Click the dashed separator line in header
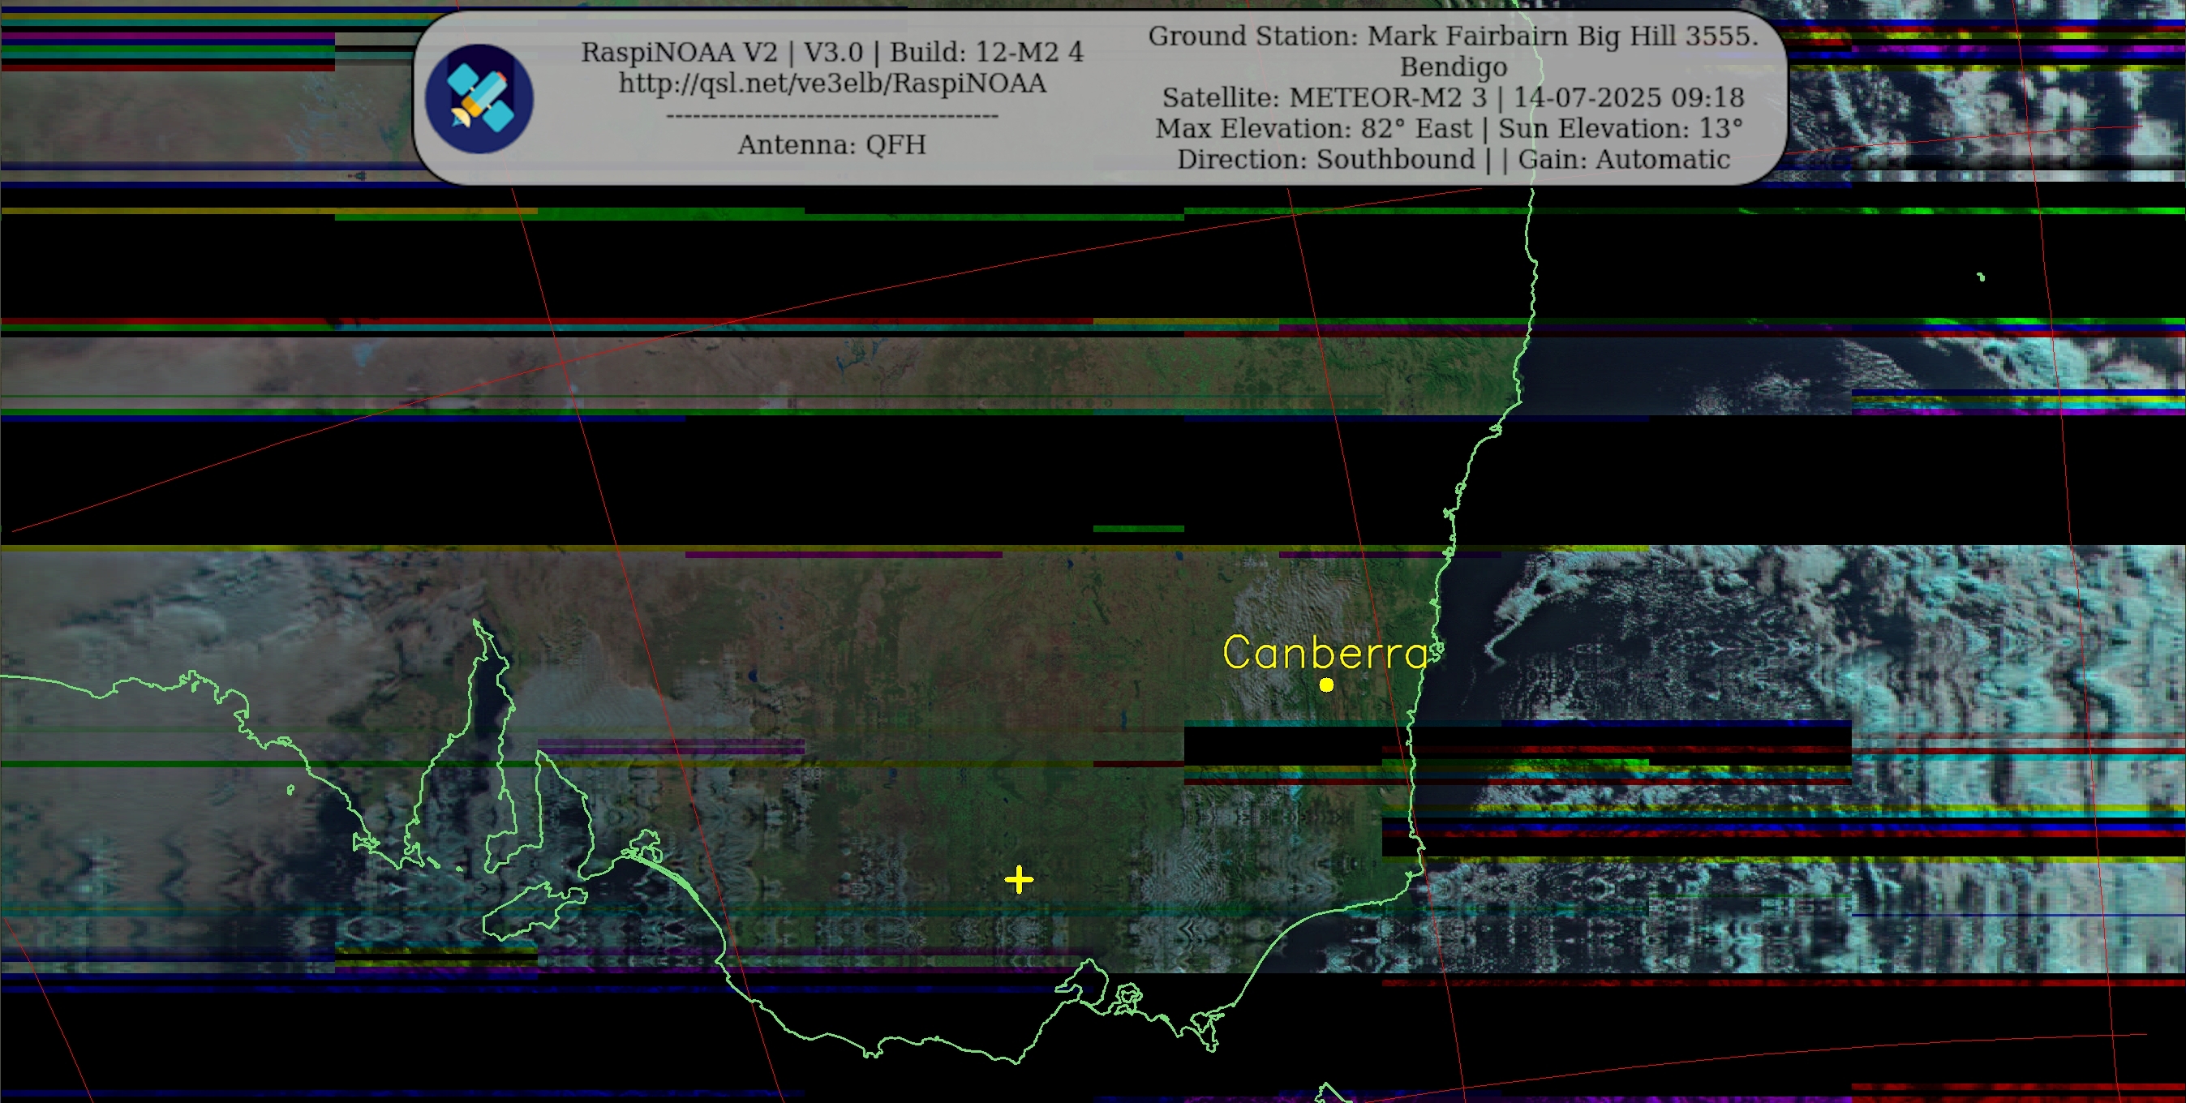 831,115
